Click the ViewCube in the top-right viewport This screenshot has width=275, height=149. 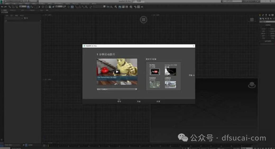(x=252, y=20)
